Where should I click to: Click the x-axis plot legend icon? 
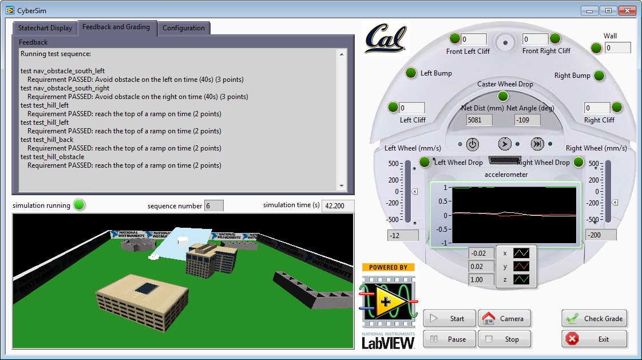coord(521,252)
